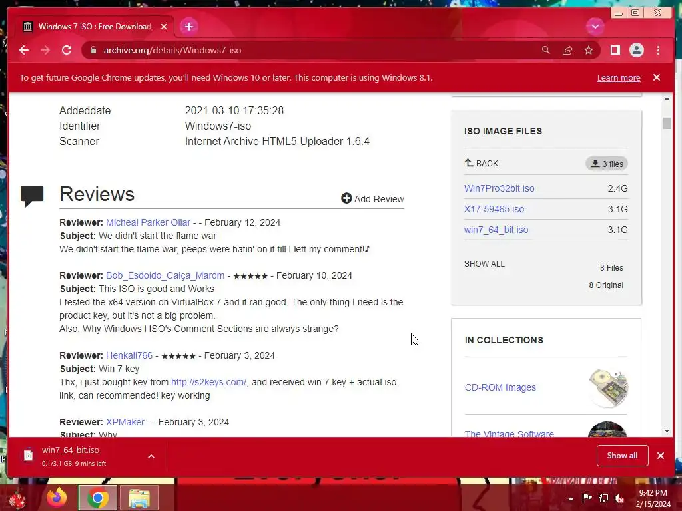This screenshot has height=511, width=682.
Task: Close the downloads bar
Action: click(661, 456)
